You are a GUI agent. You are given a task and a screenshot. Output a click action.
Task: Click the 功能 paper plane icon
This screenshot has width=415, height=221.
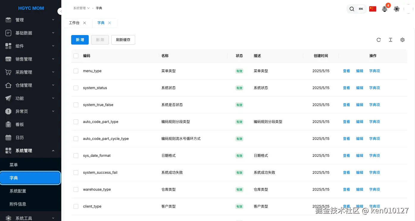[8, 98]
